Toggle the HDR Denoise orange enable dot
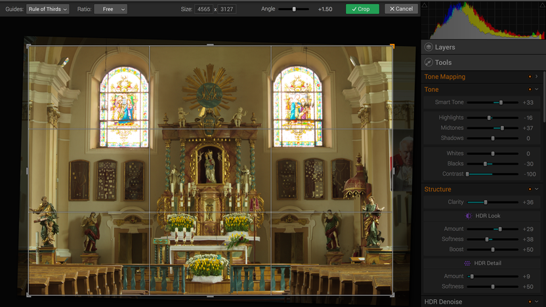Image resolution: width=546 pixels, height=307 pixels. (x=530, y=302)
